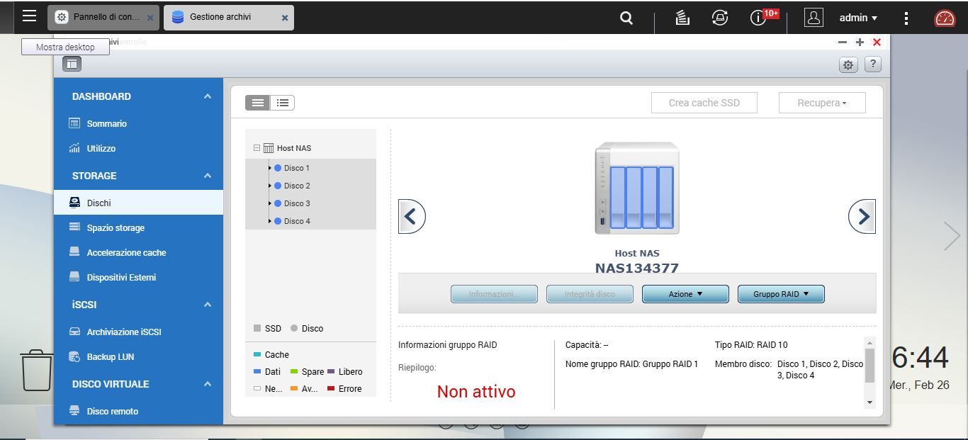The height and width of the screenshot is (440, 968).
Task: Open the Azione dropdown
Action: (685, 294)
